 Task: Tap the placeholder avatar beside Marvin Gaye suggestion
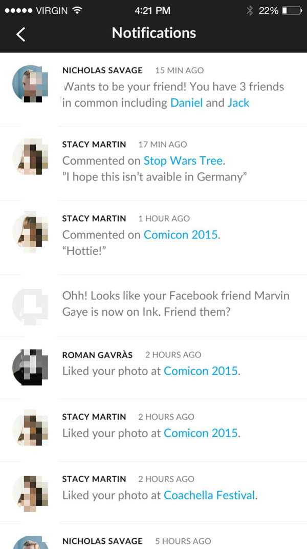(x=30, y=304)
